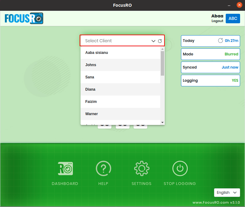Click the STOP LOGGING label

180,183
